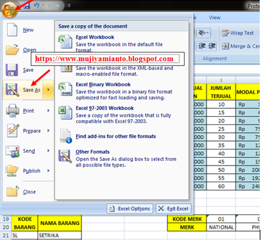Click the Excel 97-2003 Workbook icon
261x245 pixels.
click(x=65, y=113)
